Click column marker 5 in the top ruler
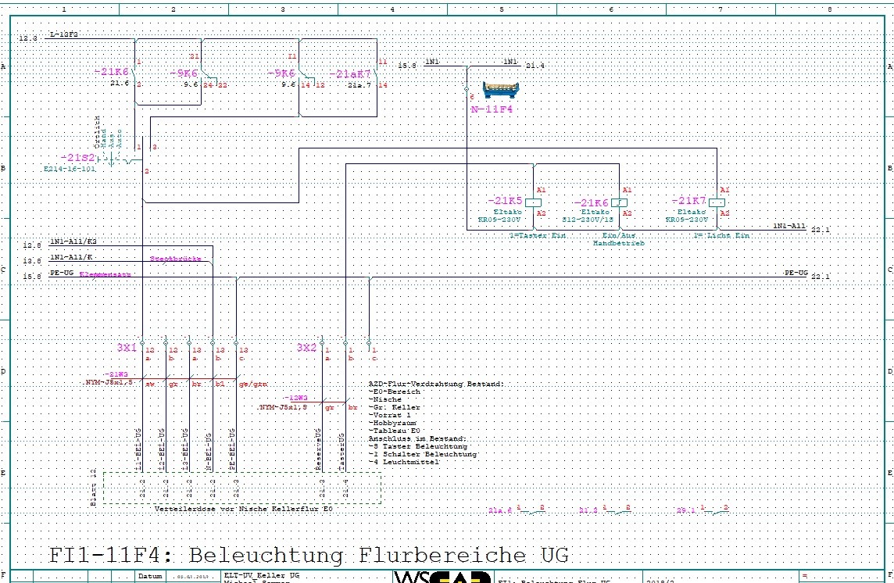This screenshot has height=583, width=894. 502,9
